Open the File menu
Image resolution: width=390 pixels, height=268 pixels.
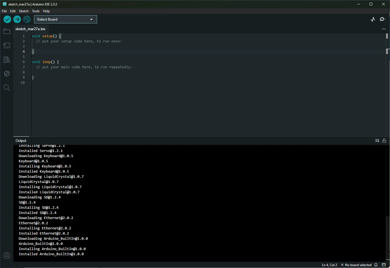coord(4,11)
